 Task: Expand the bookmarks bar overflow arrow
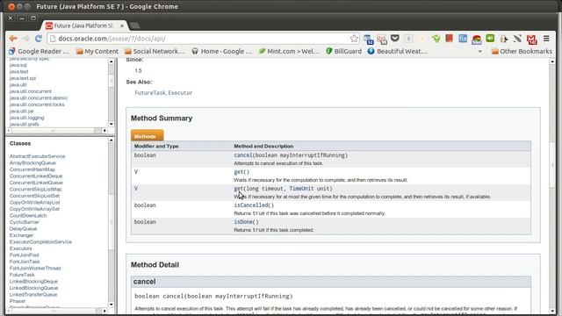click(480, 52)
